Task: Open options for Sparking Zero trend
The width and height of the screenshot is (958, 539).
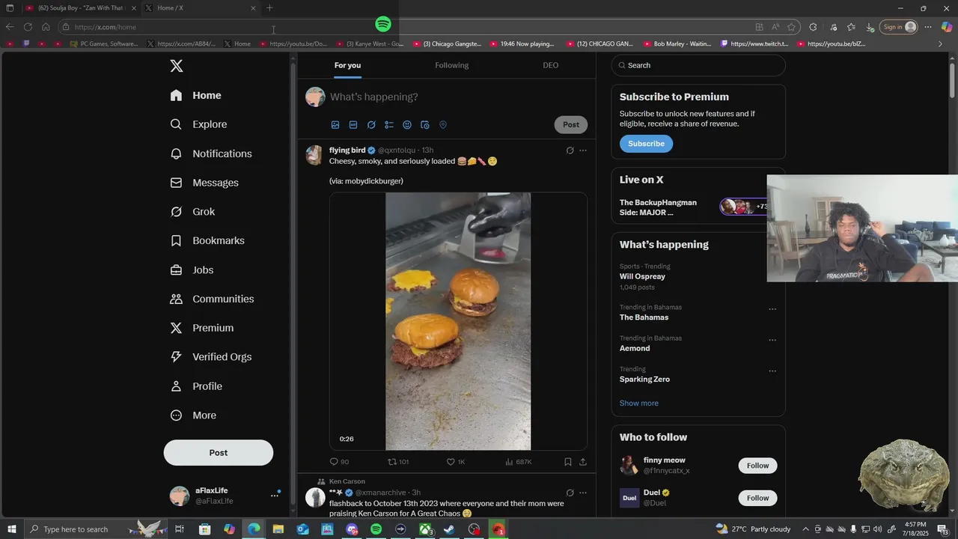Action: 772,371
